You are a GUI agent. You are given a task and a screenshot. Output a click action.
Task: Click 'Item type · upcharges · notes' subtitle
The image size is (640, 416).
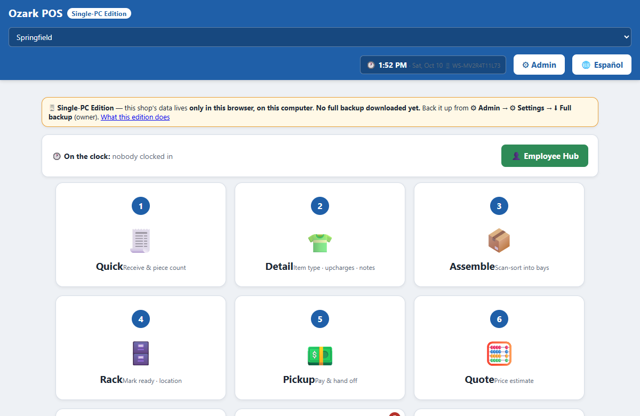[334, 268]
